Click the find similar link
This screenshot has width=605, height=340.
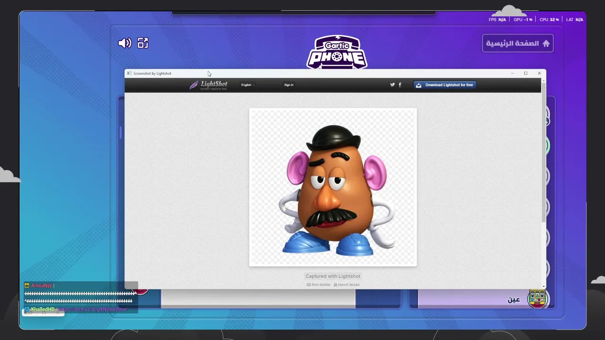click(319, 285)
